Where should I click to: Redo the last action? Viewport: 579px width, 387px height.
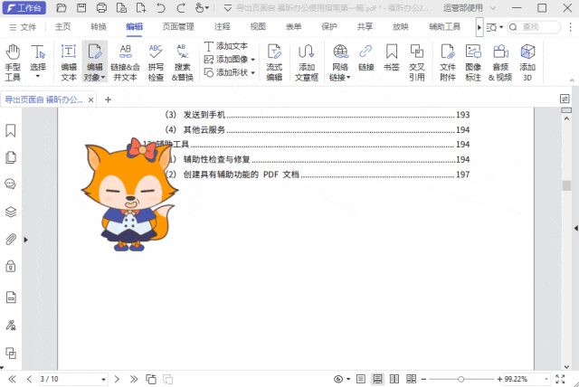point(181,8)
